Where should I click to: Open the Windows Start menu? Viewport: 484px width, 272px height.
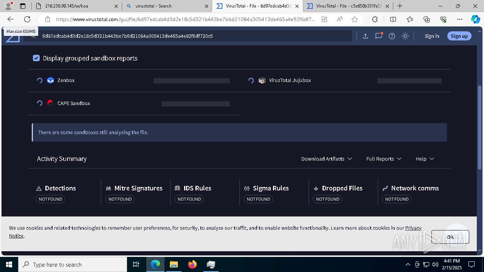click(9, 264)
